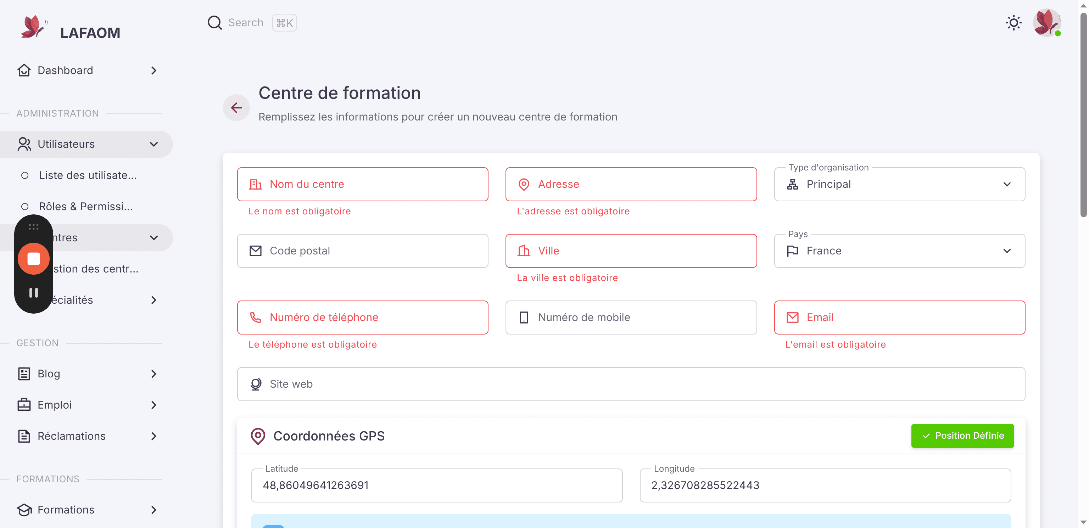
Task: Open the Type d'organisation dropdown
Action: click(900, 184)
